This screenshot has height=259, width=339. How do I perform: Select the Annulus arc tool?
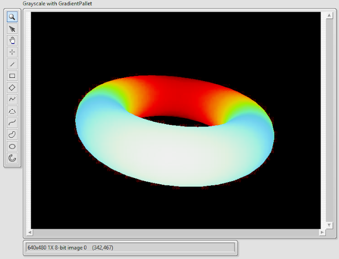(12, 158)
